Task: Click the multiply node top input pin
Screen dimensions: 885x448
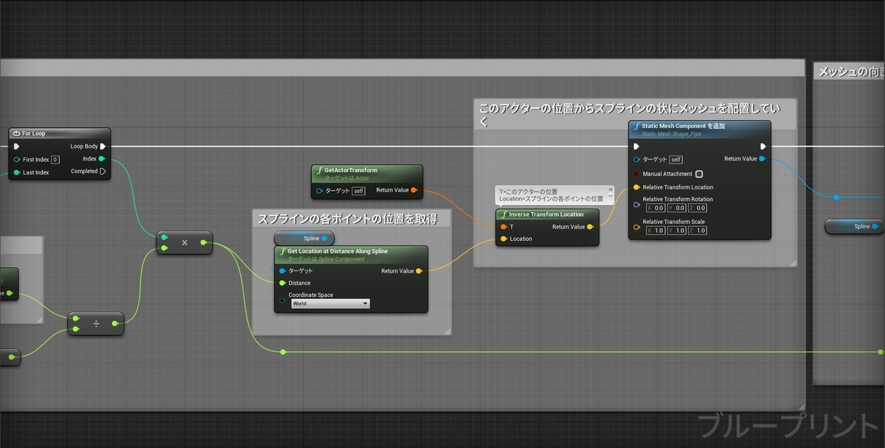Action: [164, 237]
